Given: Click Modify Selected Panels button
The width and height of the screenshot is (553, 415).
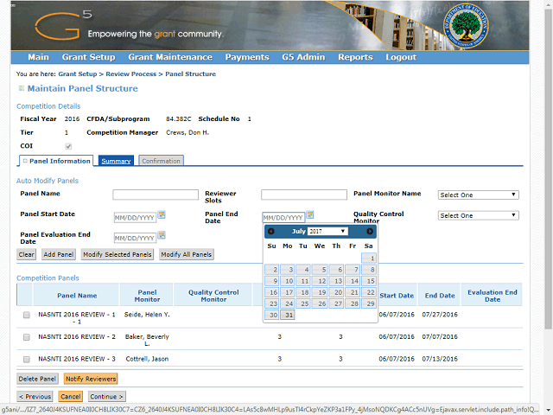Looking at the screenshot, I should 118,254.
